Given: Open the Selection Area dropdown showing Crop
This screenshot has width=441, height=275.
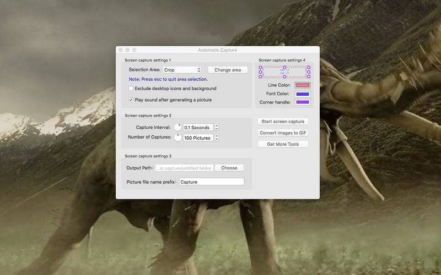Looking at the screenshot, I should [182, 70].
